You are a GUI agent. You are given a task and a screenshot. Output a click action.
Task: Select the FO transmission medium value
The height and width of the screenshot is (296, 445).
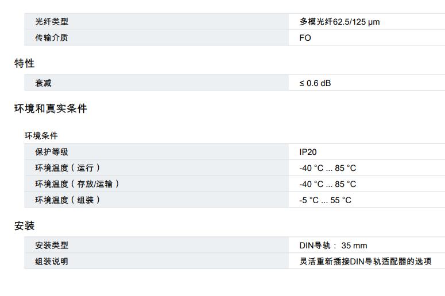pos(305,38)
